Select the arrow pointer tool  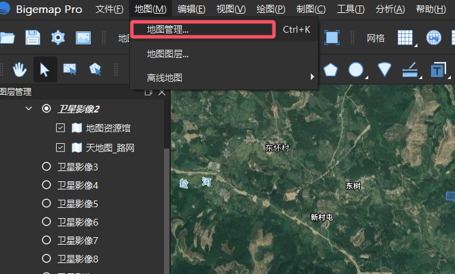pos(44,70)
